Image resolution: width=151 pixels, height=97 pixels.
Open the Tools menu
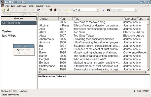click(x=31, y=6)
